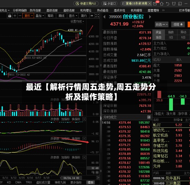This screenshot has height=185, width=190.
Task: Open 条件选股 menu item
Action: coord(35,10)
